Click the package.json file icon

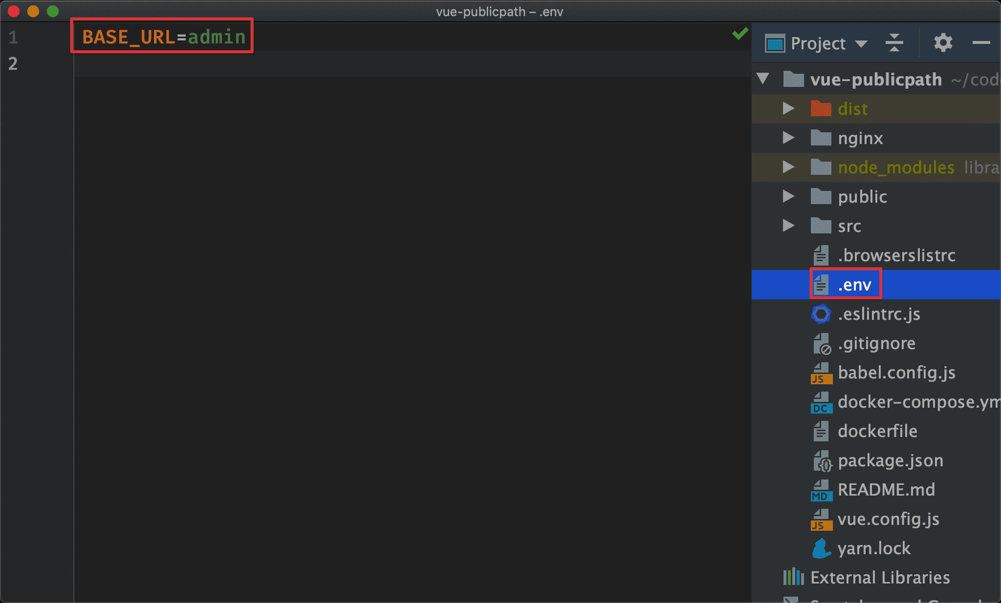[822, 461]
